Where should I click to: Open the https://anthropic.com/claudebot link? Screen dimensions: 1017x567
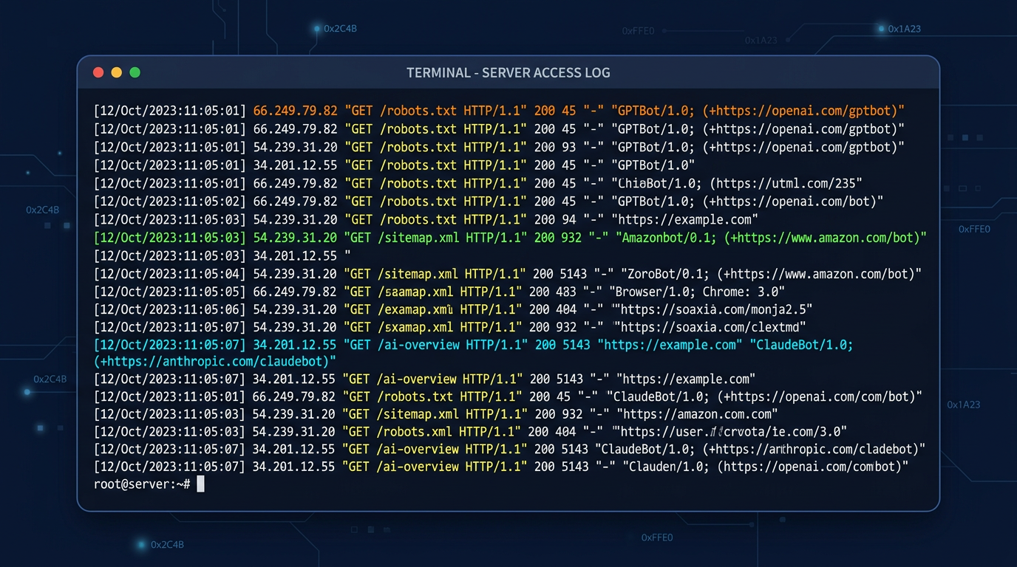214,361
